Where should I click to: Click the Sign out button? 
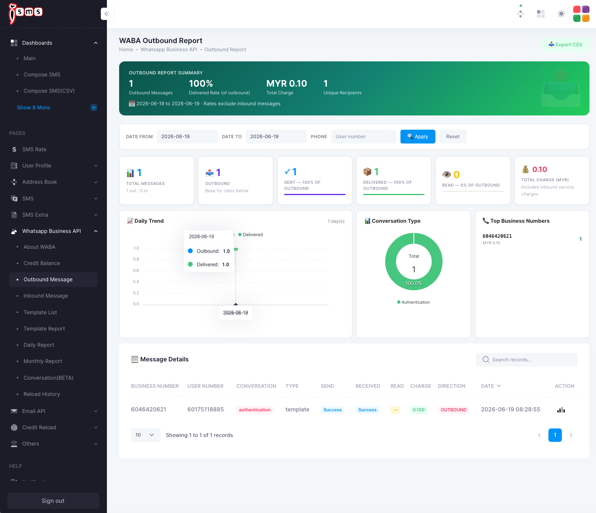[x=53, y=501]
